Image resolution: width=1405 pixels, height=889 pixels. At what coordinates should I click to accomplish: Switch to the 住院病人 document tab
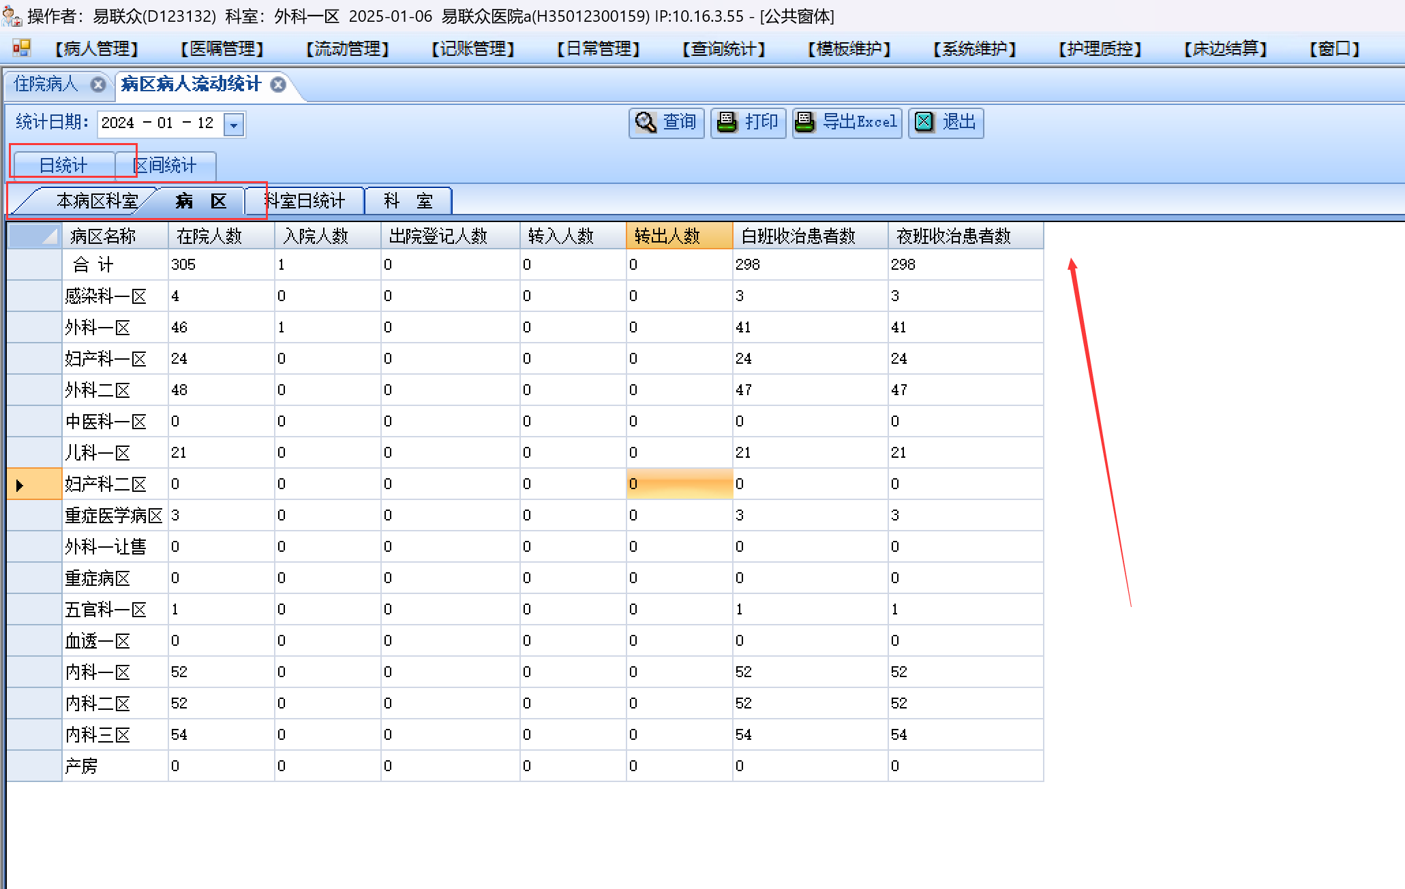click(x=46, y=84)
